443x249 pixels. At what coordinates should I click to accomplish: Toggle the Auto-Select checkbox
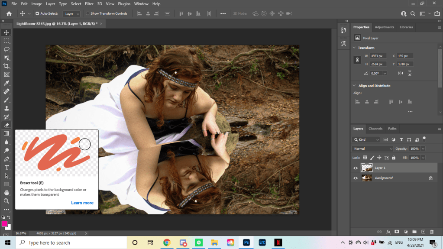click(37, 13)
